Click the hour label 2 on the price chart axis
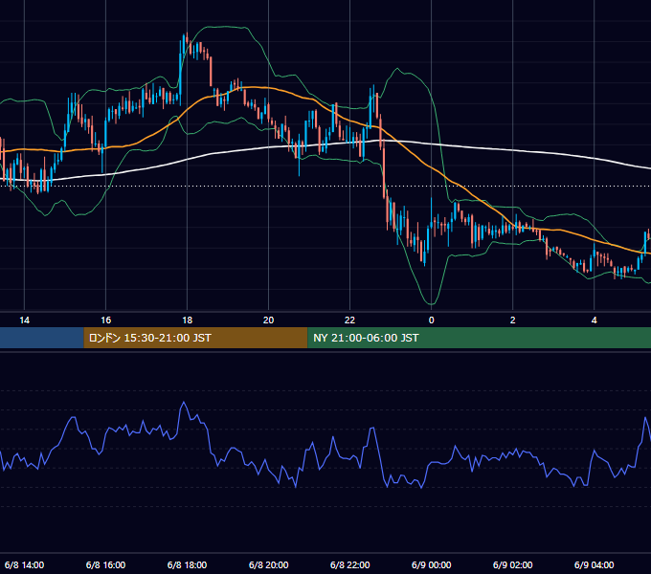The height and width of the screenshot is (574, 651). coord(513,320)
